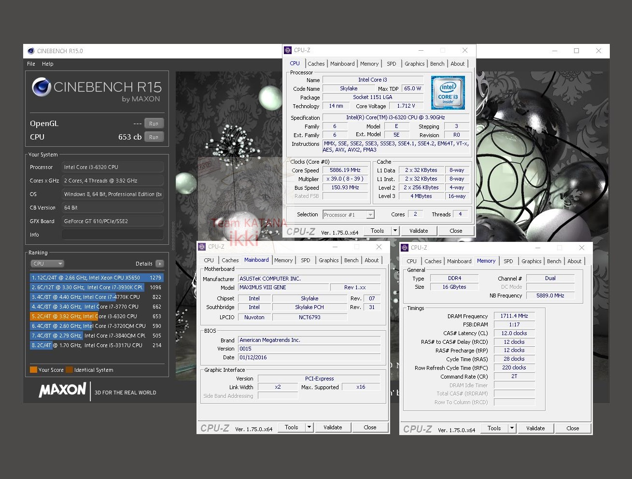Select Mainboard tab in Memory CPU-Z window
The height and width of the screenshot is (479, 632).
tap(459, 261)
